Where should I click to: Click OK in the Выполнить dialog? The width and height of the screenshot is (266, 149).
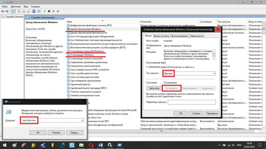(38, 133)
